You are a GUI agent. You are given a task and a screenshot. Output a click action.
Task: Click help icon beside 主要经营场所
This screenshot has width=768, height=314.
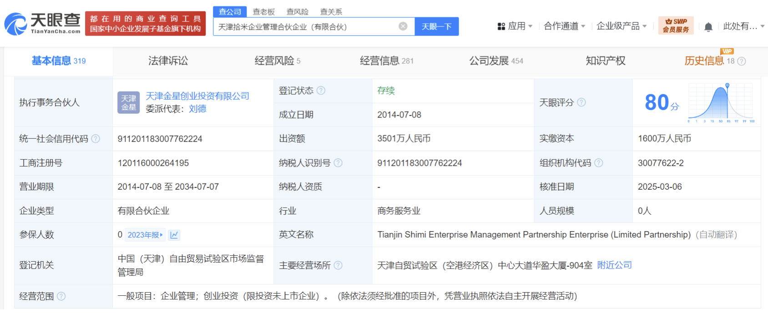tap(338, 265)
